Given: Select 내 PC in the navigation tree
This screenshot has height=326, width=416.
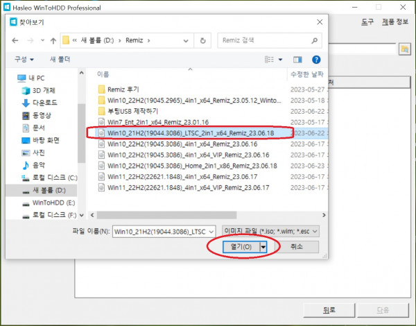Looking at the screenshot, I should click(x=31, y=78).
